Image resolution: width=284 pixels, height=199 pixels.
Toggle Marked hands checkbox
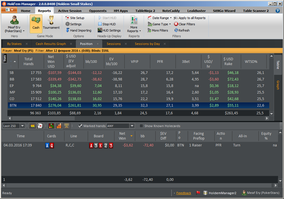click(80, 126)
